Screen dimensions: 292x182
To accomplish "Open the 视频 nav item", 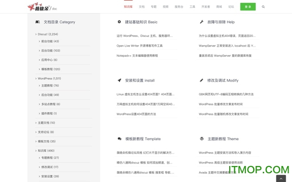I will pos(165,7).
